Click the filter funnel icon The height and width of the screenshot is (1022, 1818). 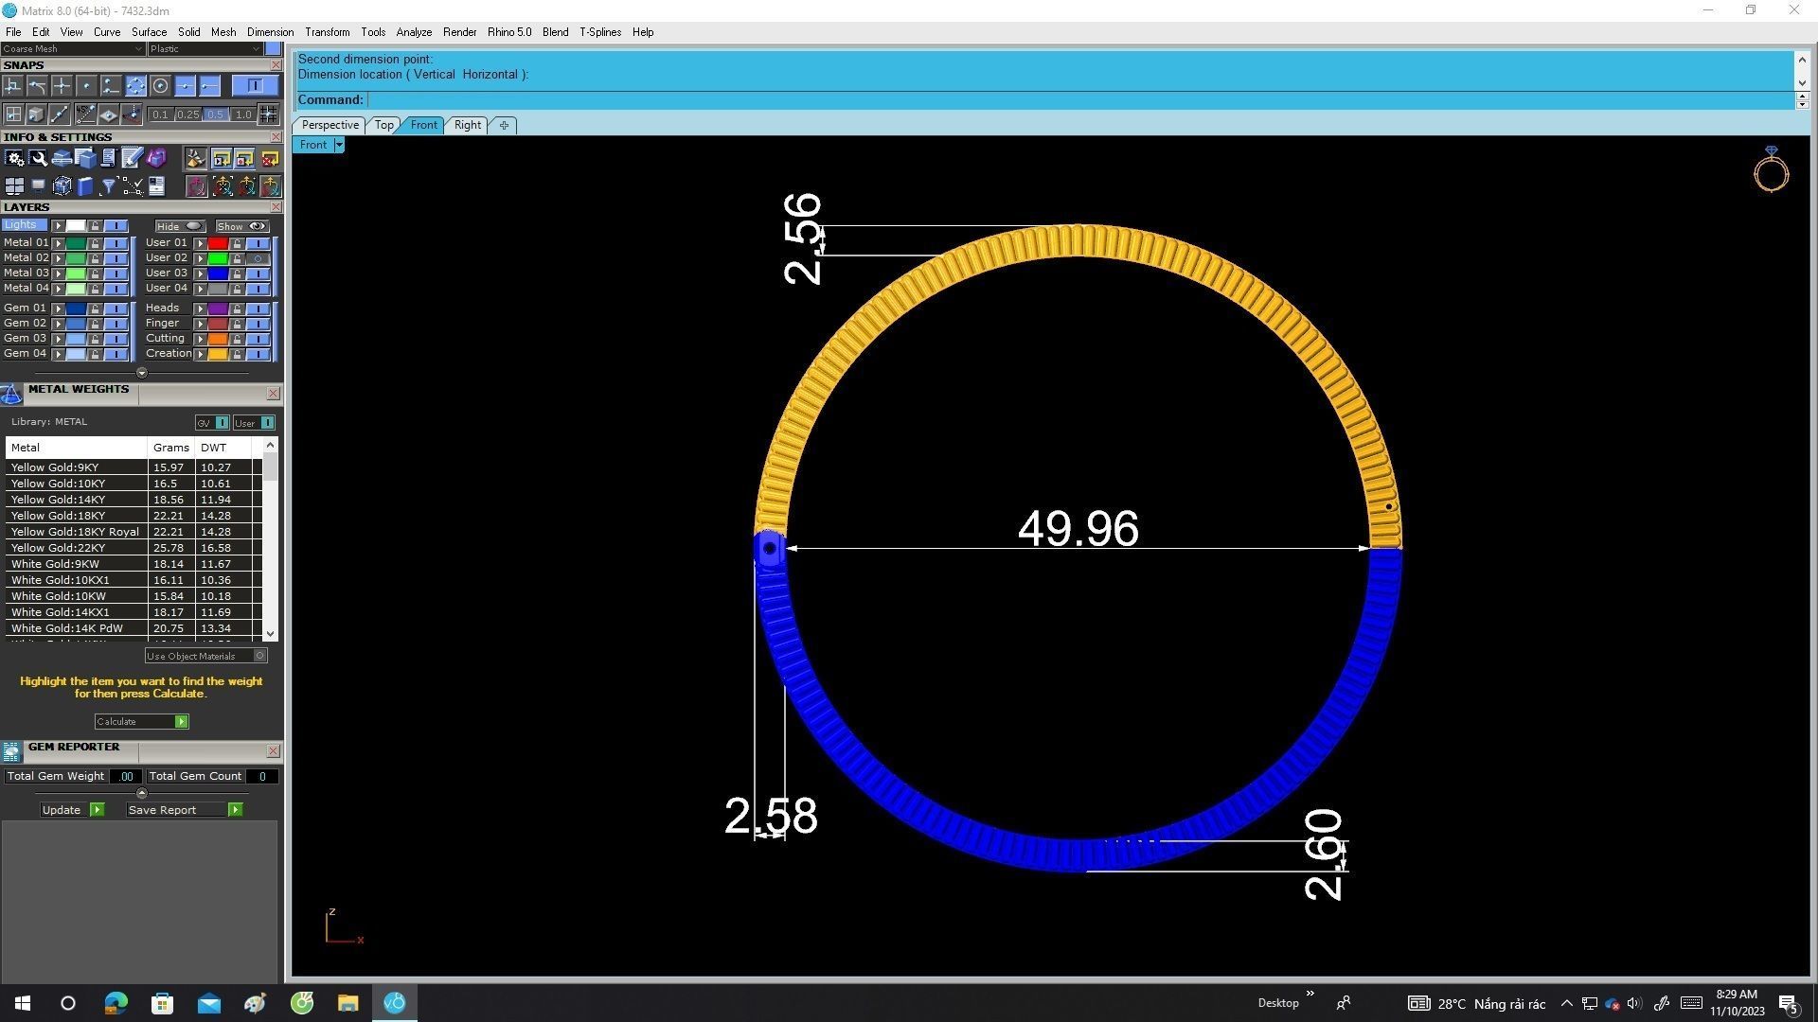[x=108, y=186]
